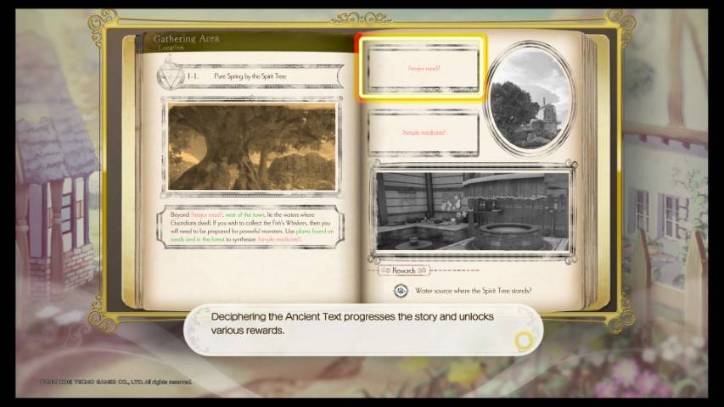Click the paw-print reward icon
The image size is (724, 407).
tap(400, 291)
